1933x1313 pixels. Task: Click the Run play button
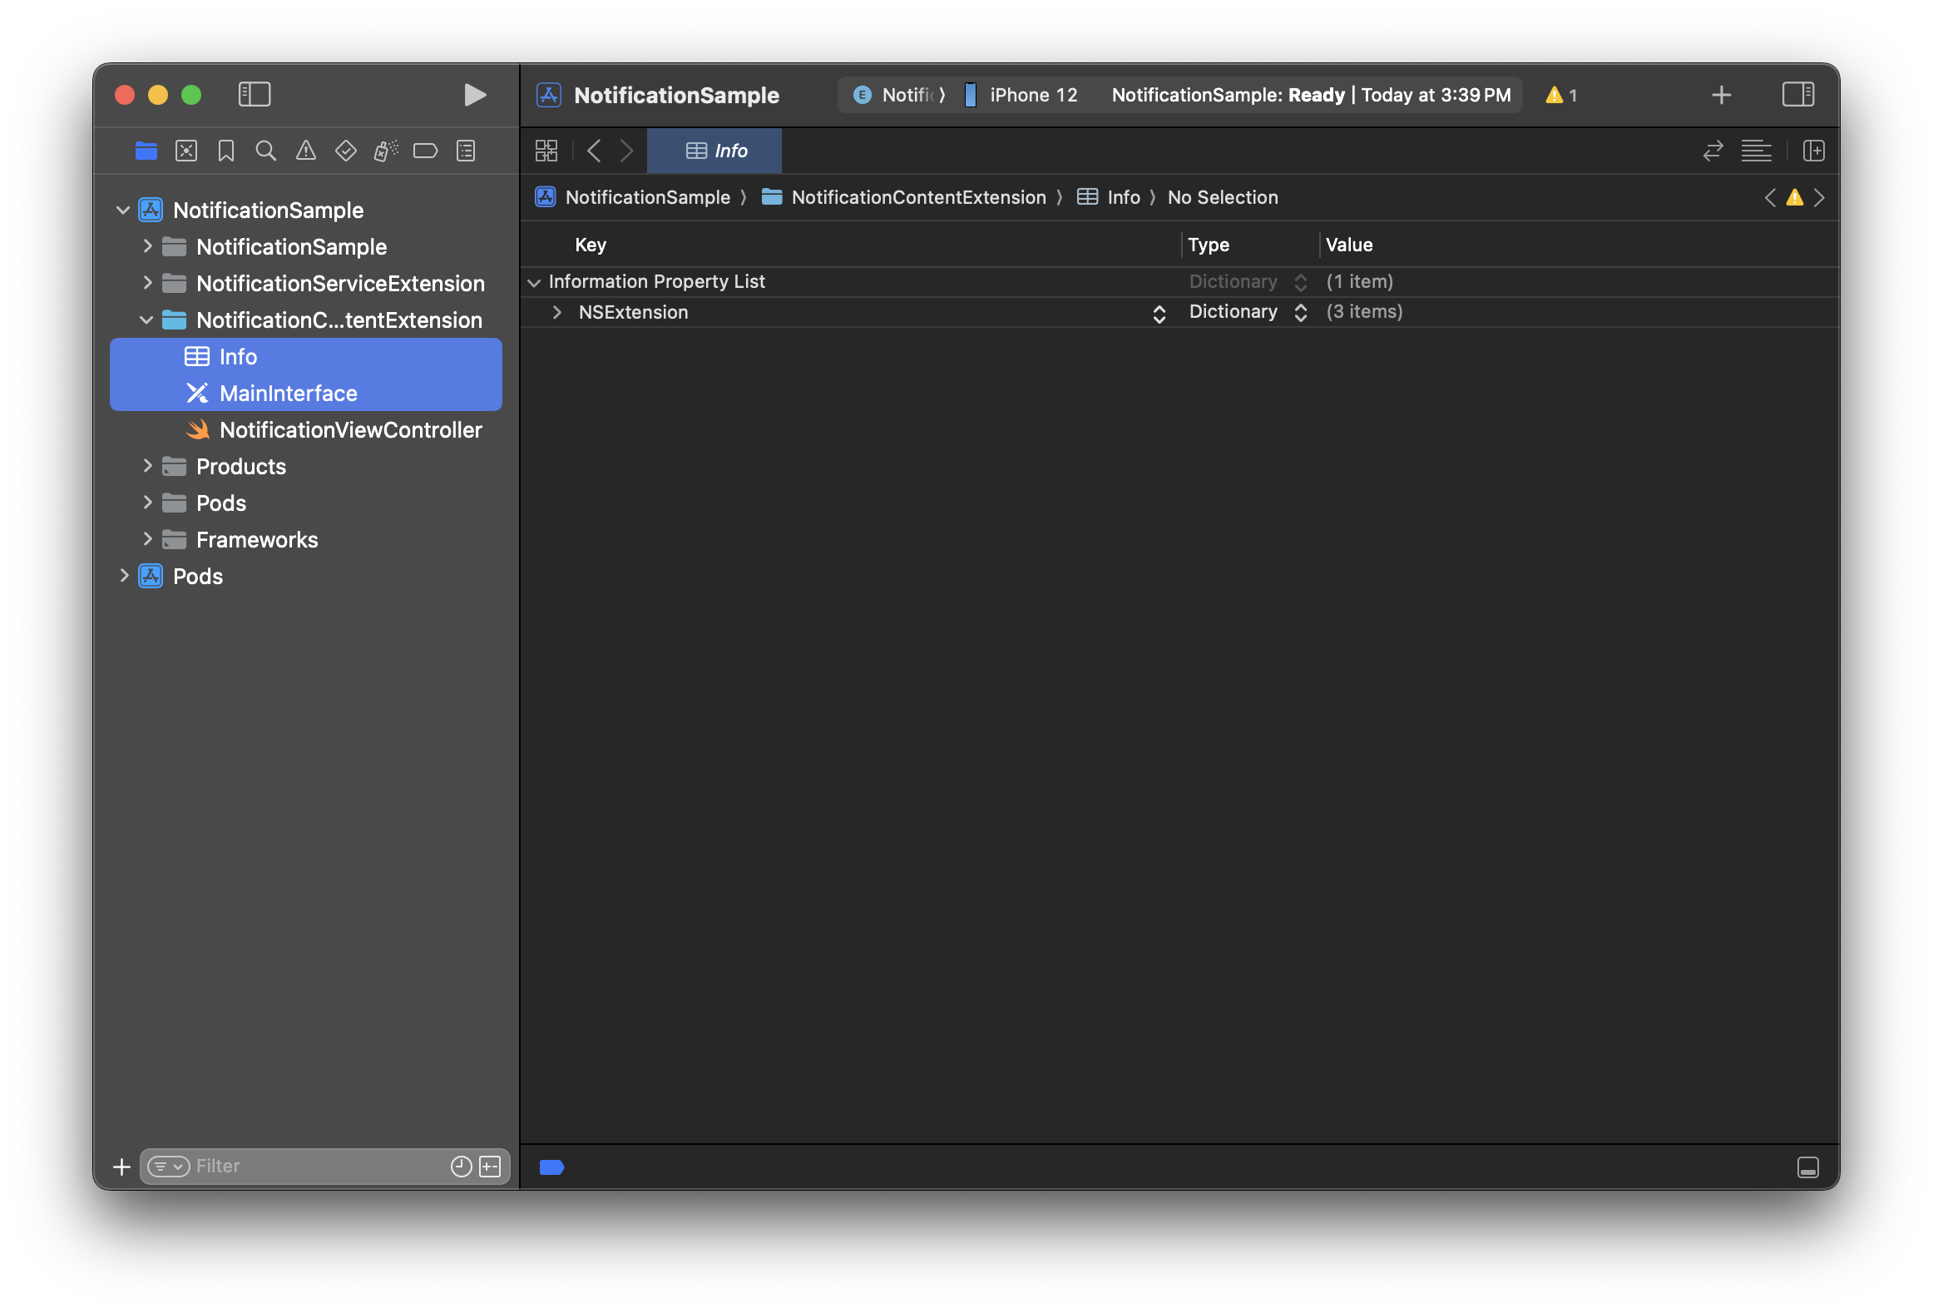(x=474, y=95)
